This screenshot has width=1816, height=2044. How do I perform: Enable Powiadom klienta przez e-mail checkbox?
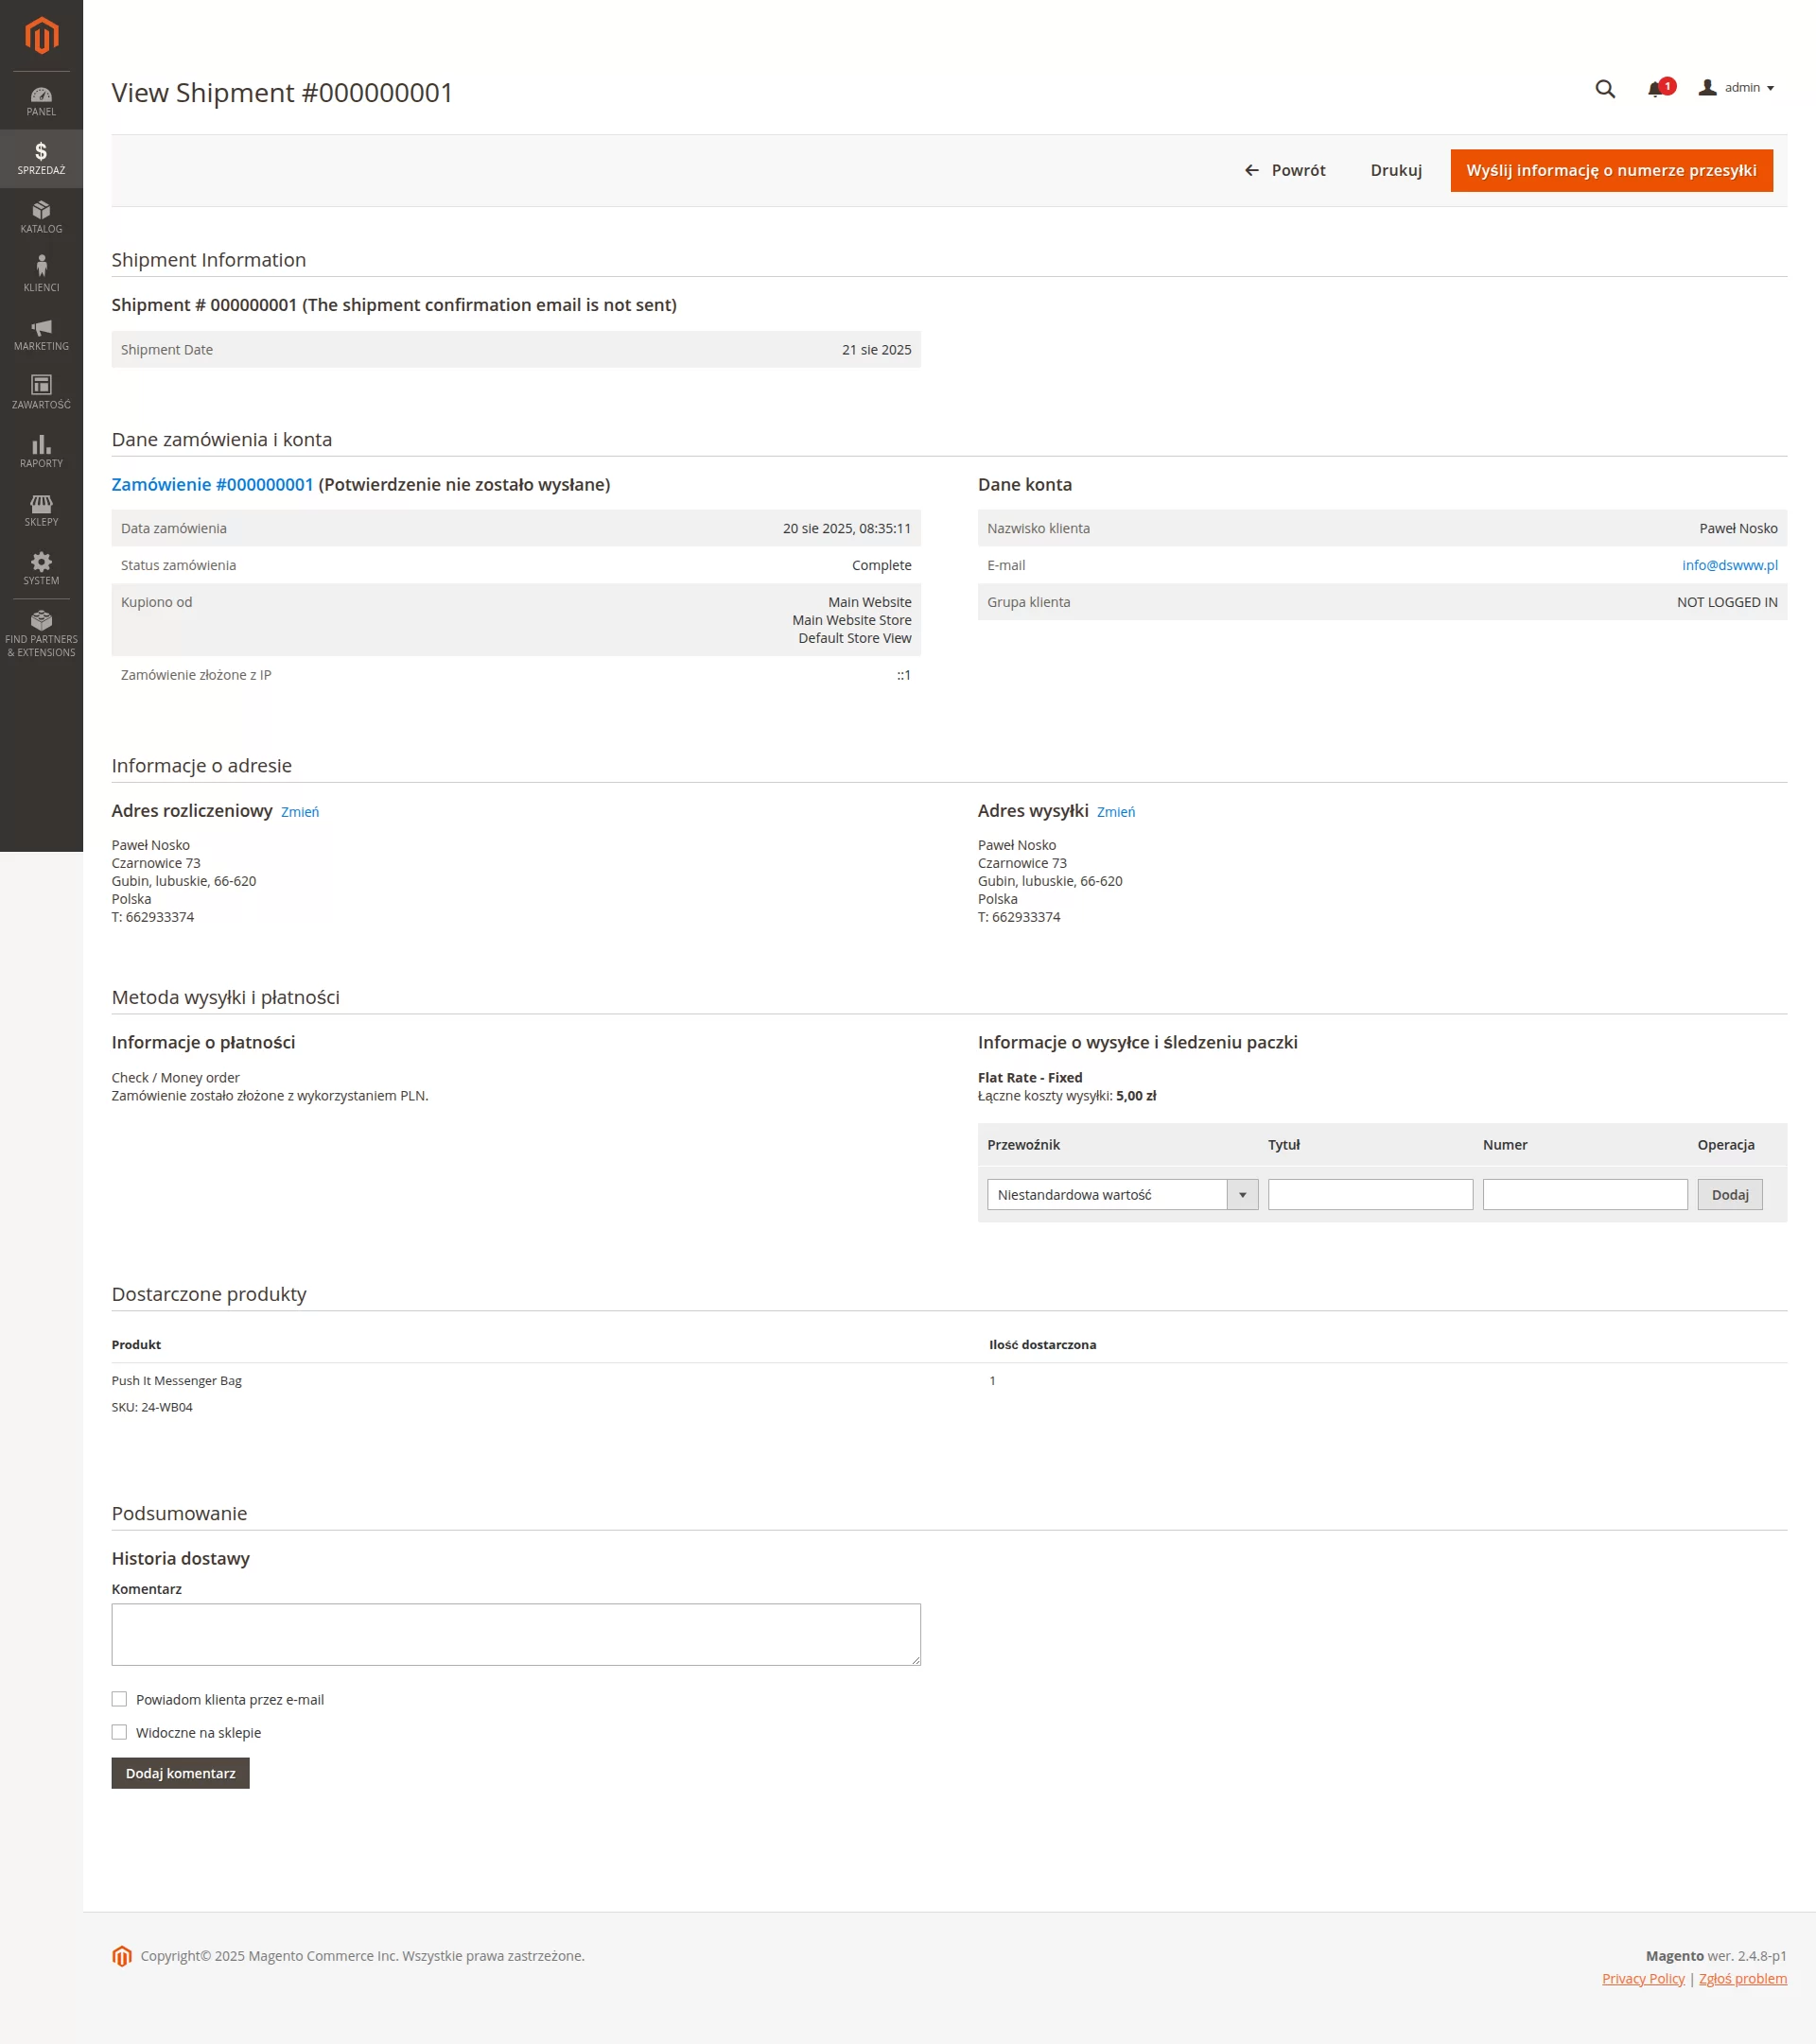click(x=119, y=1699)
